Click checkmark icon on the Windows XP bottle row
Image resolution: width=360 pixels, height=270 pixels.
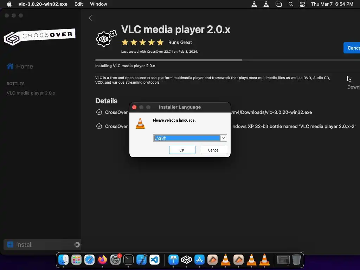tap(99, 126)
